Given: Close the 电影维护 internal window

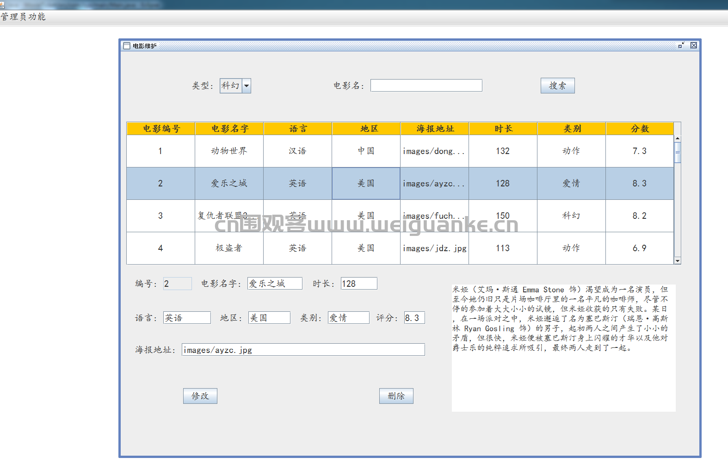Looking at the screenshot, I should 694,45.
